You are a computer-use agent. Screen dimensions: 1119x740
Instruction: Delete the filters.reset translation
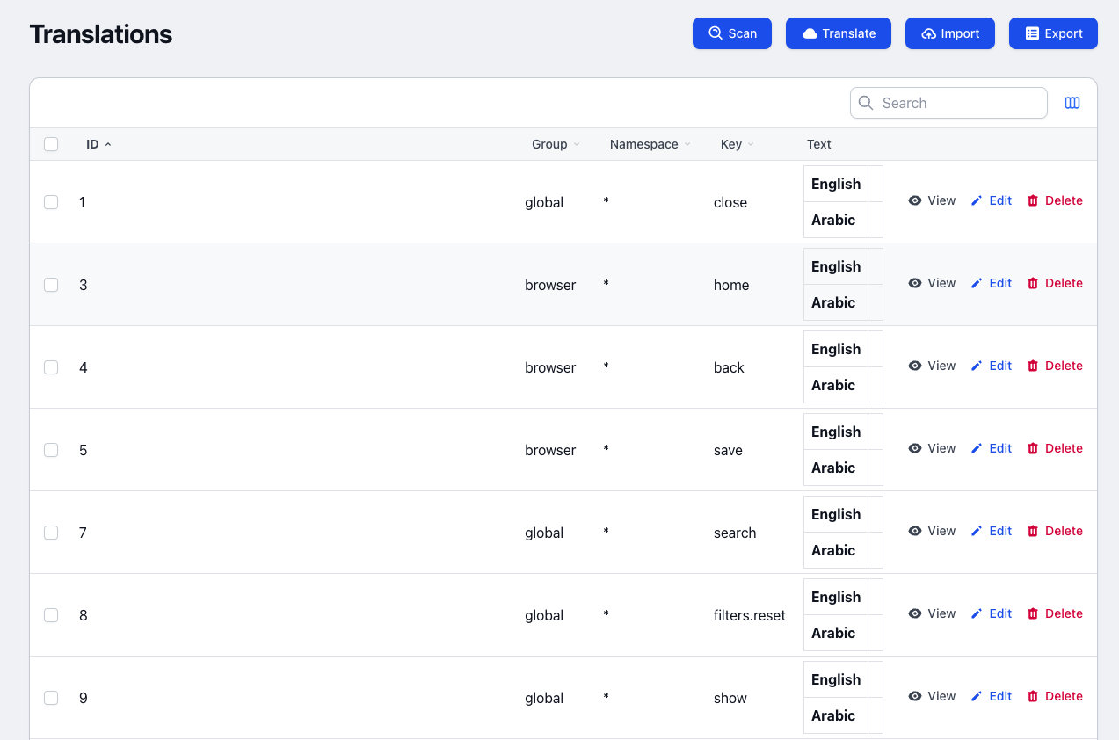pyautogui.click(x=1055, y=613)
